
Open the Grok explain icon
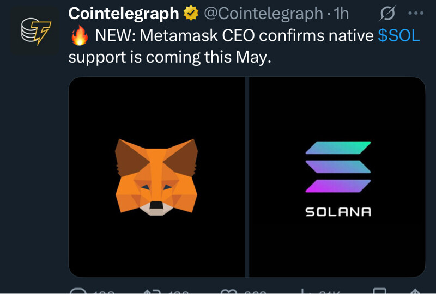[386, 13]
